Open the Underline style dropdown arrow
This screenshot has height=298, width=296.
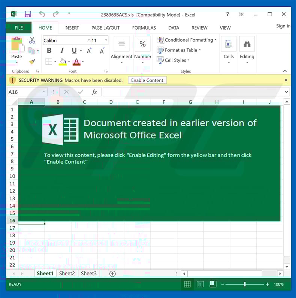pyautogui.click(x=81, y=51)
